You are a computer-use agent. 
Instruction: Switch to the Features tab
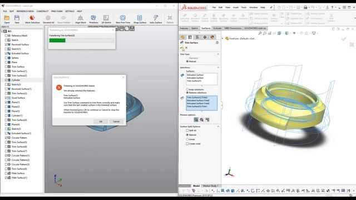pos(184,28)
